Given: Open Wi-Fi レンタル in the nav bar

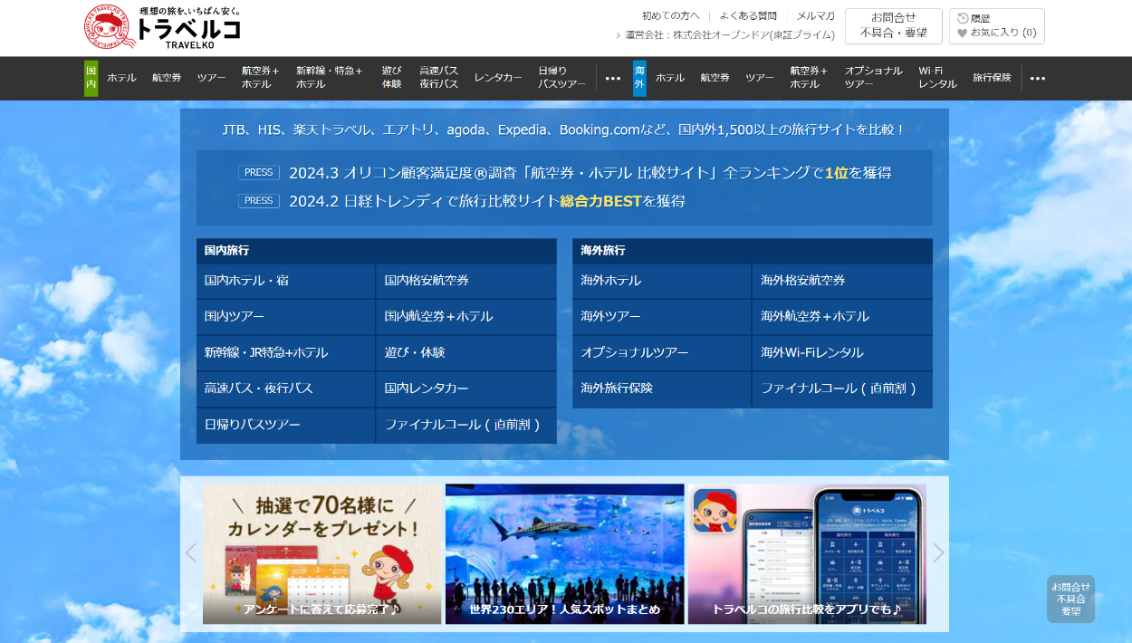Looking at the screenshot, I should click(x=937, y=78).
